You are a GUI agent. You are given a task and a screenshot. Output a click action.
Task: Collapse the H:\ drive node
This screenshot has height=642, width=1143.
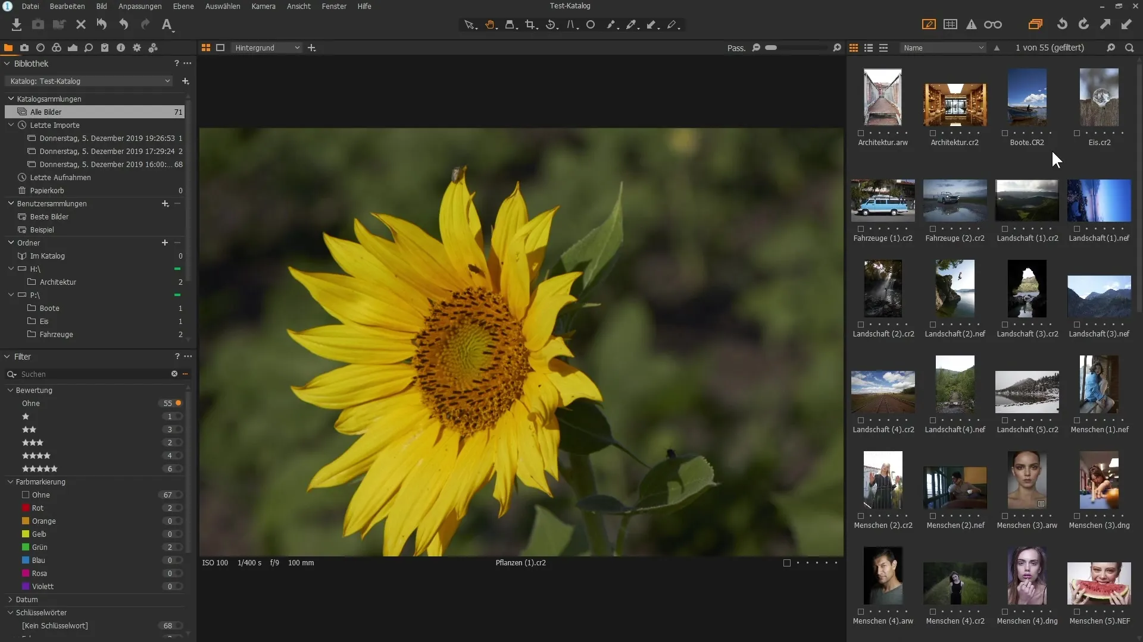[11, 269]
